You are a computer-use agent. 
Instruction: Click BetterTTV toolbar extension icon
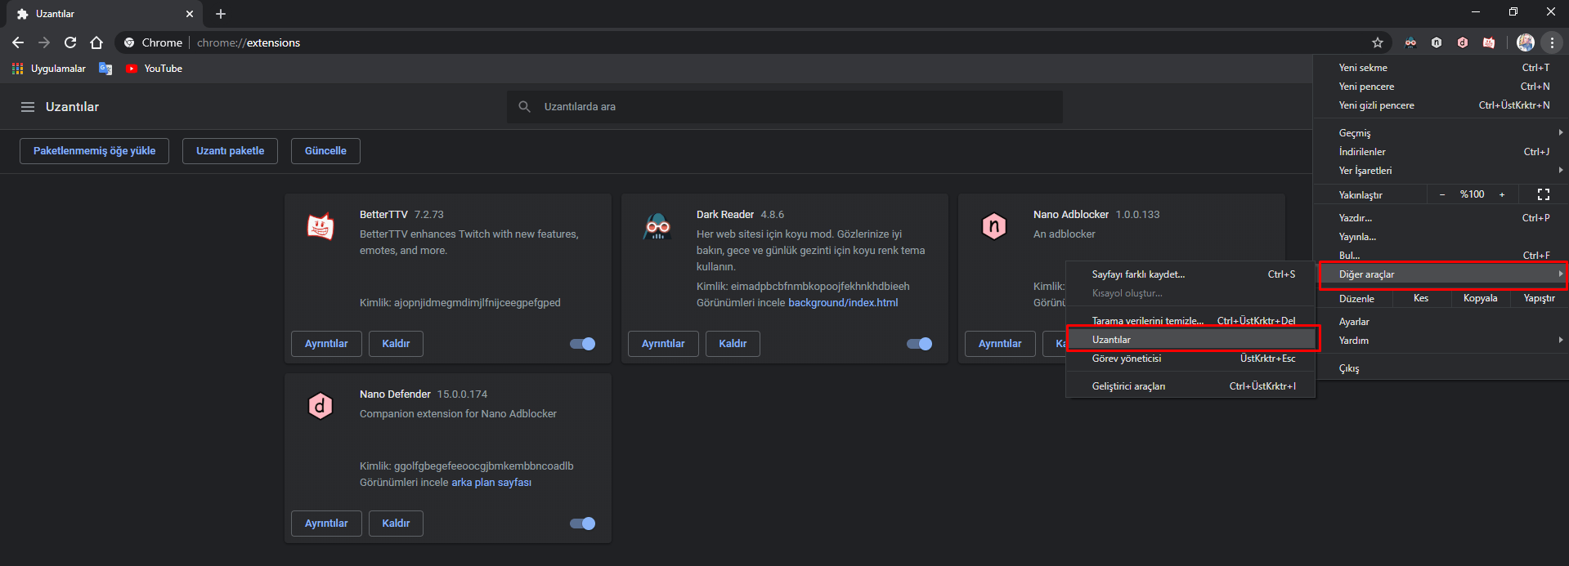pos(1489,42)
